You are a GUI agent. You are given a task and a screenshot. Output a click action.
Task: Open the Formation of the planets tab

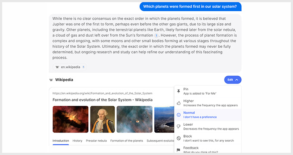point(127,141)
